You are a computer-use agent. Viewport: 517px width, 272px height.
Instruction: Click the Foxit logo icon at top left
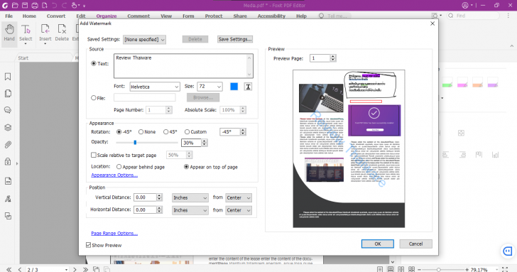(5, 5)
